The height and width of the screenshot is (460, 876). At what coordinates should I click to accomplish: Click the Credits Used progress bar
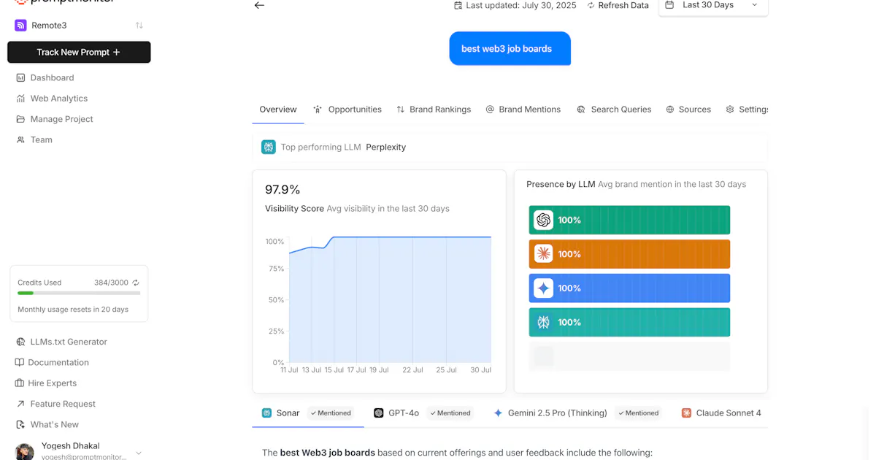click(x=79, y=293)
